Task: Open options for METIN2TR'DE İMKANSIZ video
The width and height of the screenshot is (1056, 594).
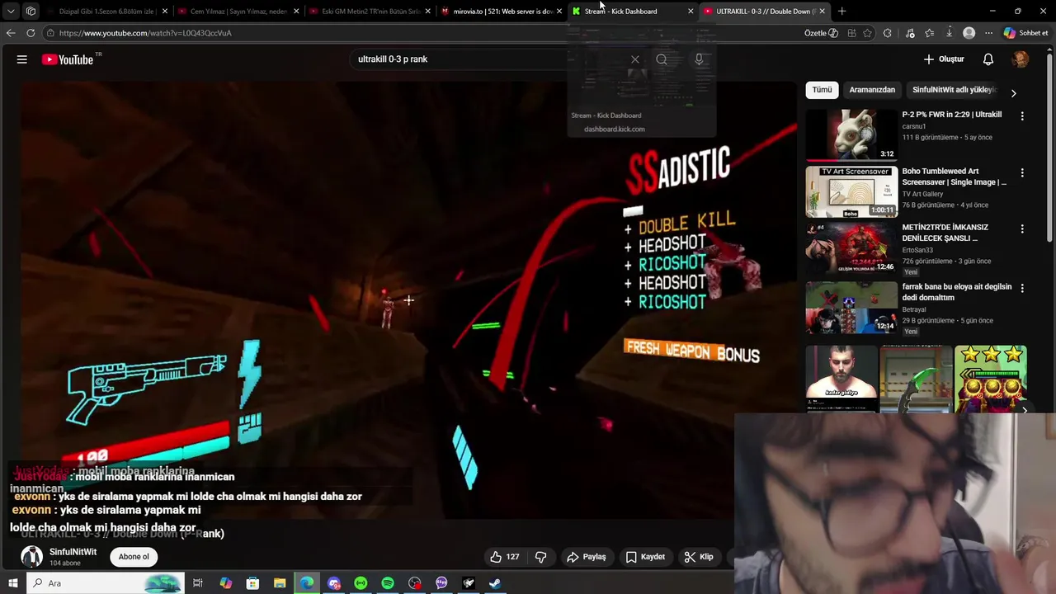Action: [x=1022, y=229]
